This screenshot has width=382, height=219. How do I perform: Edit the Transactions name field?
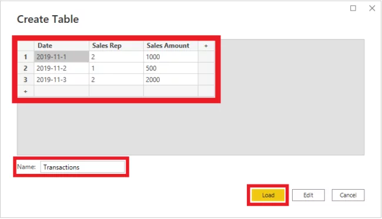tap(83, 167)
